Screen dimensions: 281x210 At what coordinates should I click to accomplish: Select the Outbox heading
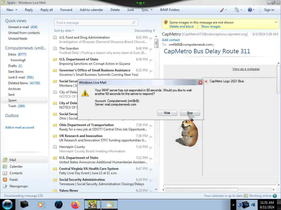(12, 116)
